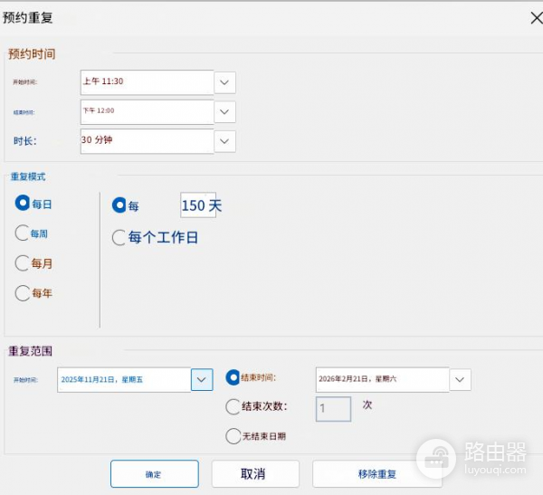Select the 结束时间 radio button
Screen dimensions: 543x495
pos(233,377)
